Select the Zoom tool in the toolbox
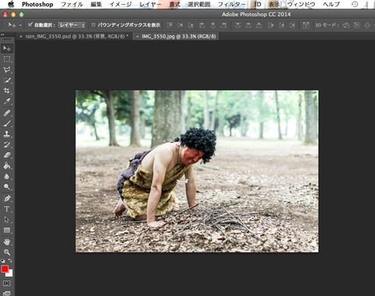This screenshot has width=375, height=296. pyautogui.click(x=7, y=252)
